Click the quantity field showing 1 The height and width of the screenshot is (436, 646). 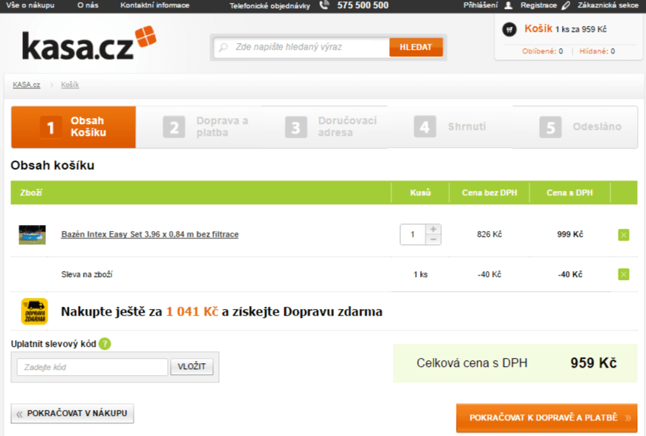412,235
